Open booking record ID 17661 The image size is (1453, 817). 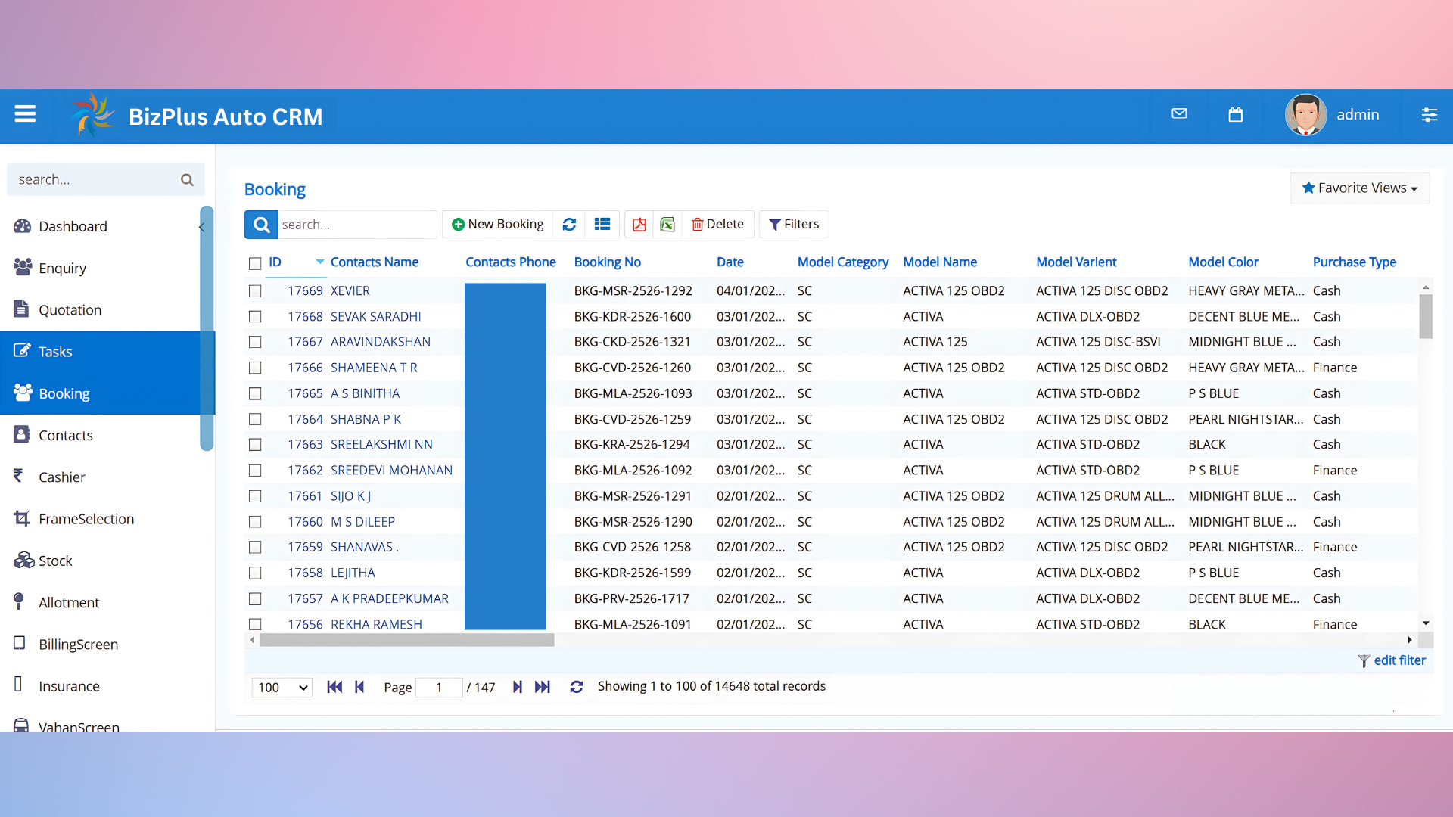pyautogui.click(x=305, y=496)
